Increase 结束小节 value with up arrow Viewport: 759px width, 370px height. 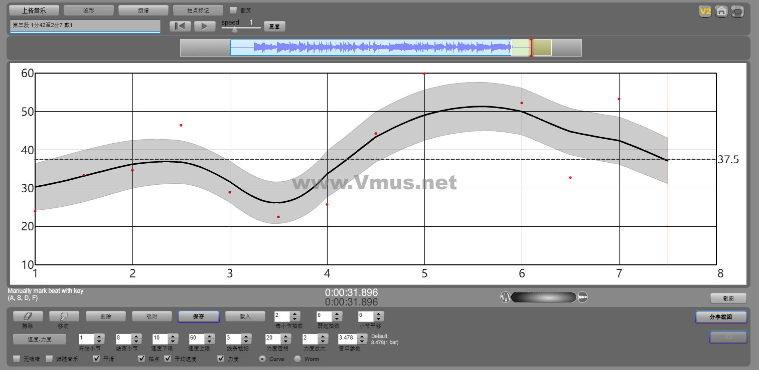coord(135,336)
